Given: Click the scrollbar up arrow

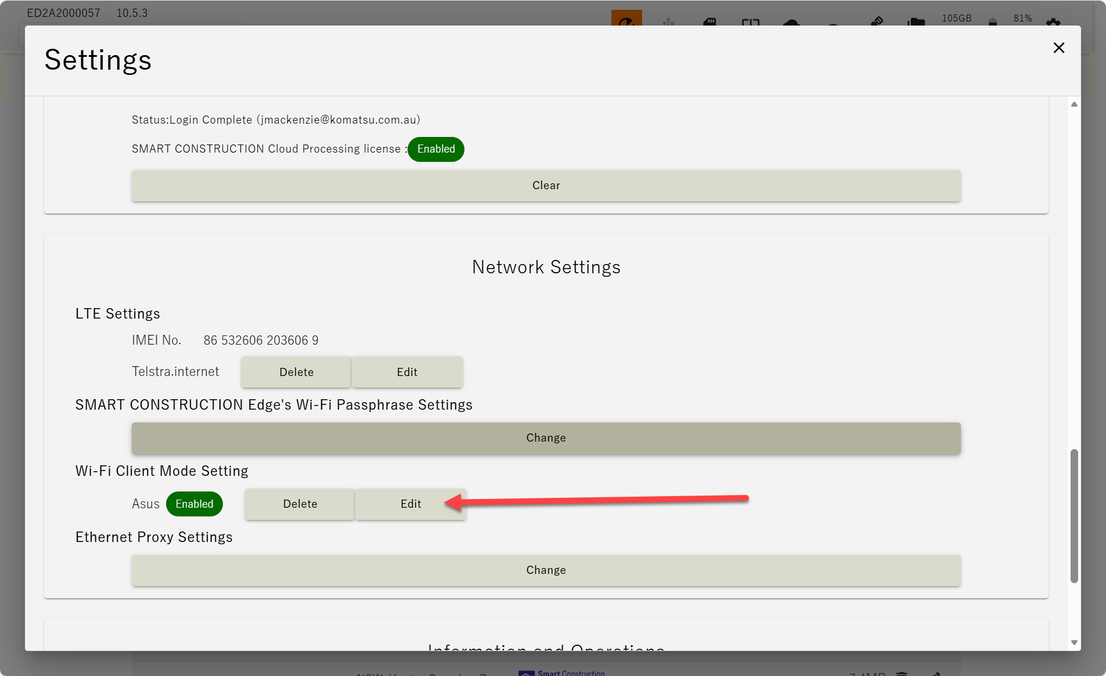Looking at the screenshot, I should (x=1074, y=104).
